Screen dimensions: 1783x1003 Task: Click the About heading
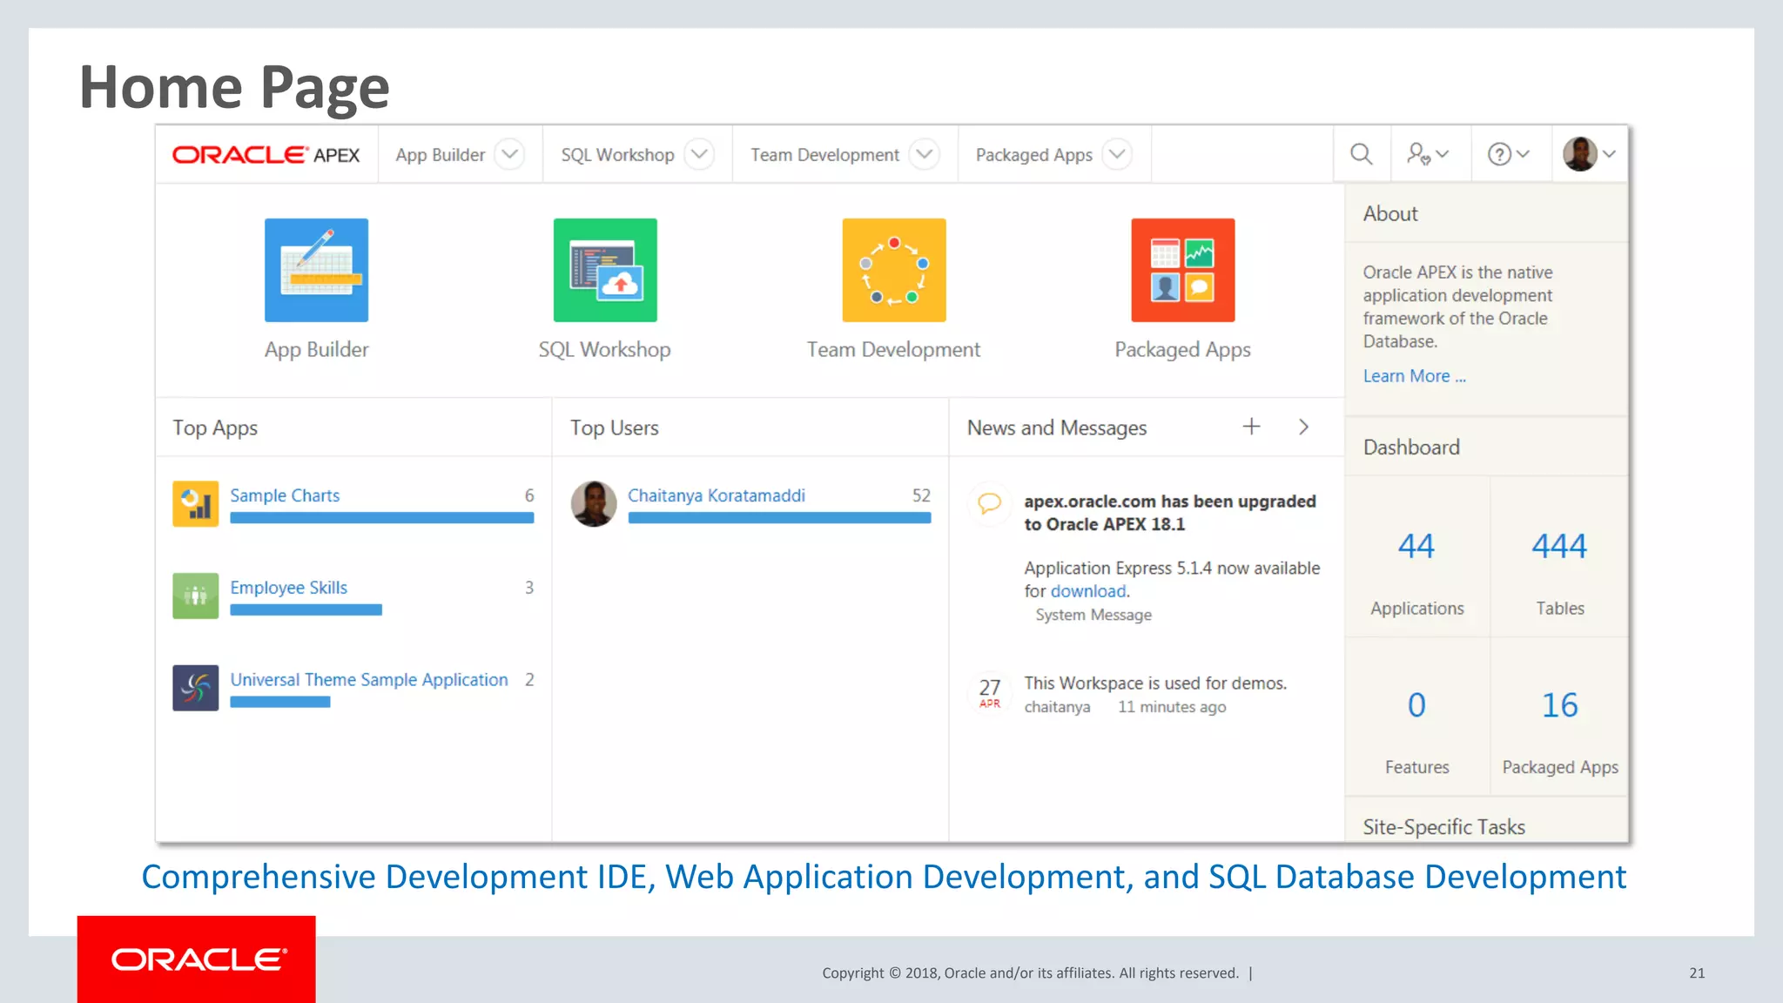1390,214
